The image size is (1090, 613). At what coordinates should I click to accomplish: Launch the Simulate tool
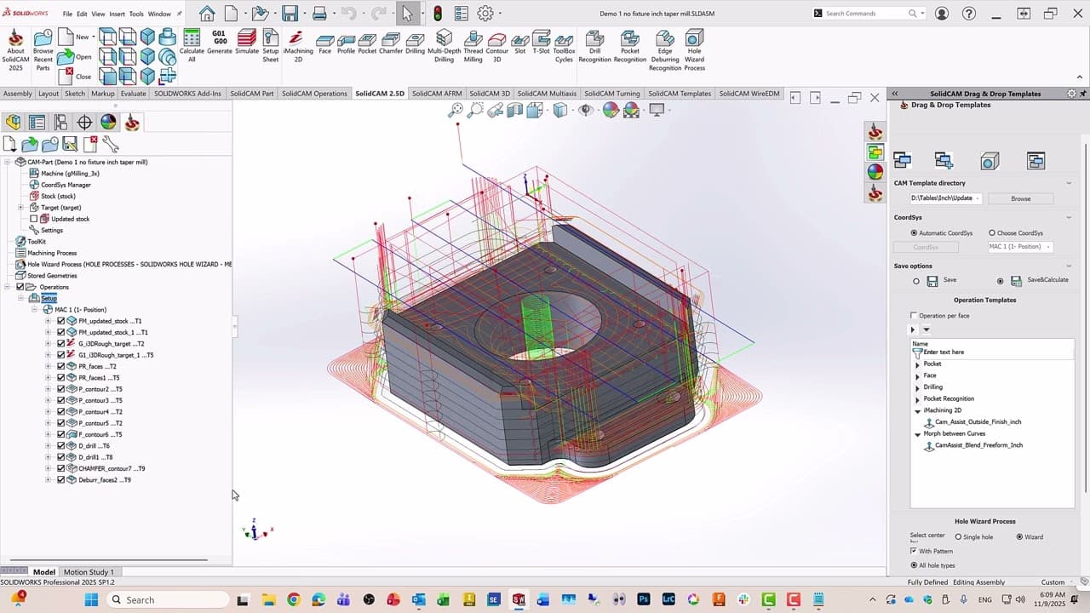(247, 43)
